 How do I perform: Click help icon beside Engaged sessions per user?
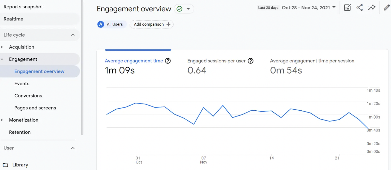click(x=251, y=61)
